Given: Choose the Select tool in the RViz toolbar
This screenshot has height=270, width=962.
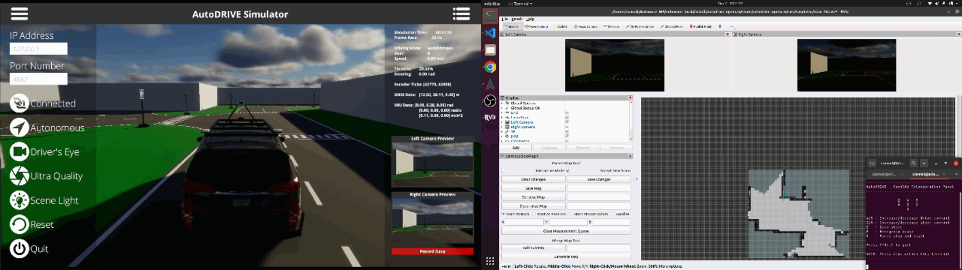Looking at the screenshot, I should pyautogui.click(x=561, y=27).
